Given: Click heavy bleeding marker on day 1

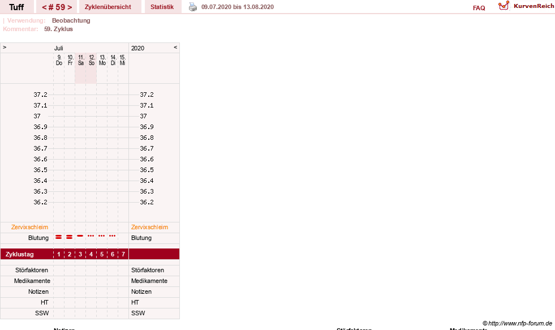Looking at the screenshot, I should [59, 237].
